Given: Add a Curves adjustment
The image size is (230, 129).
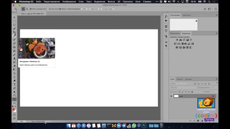Looking at the screenshot, I should pos(184,40).
